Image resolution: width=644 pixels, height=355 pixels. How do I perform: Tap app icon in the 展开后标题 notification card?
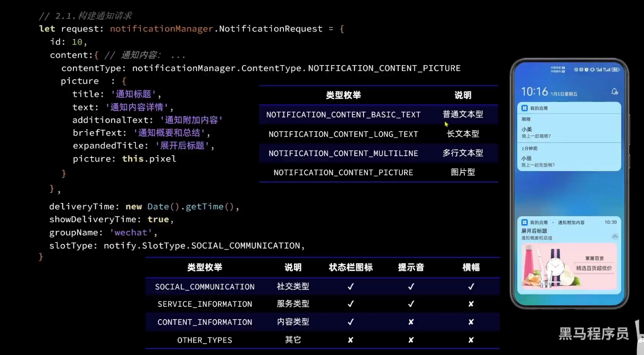click(525, 222)
